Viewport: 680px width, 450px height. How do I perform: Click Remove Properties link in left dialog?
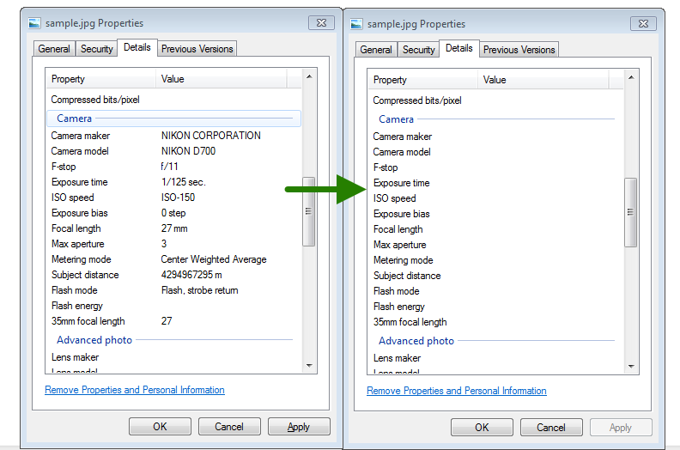point(135,390)
